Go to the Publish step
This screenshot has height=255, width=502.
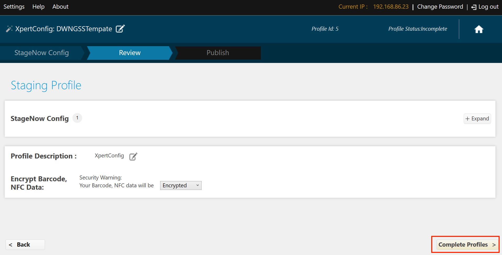pos(218,53)
